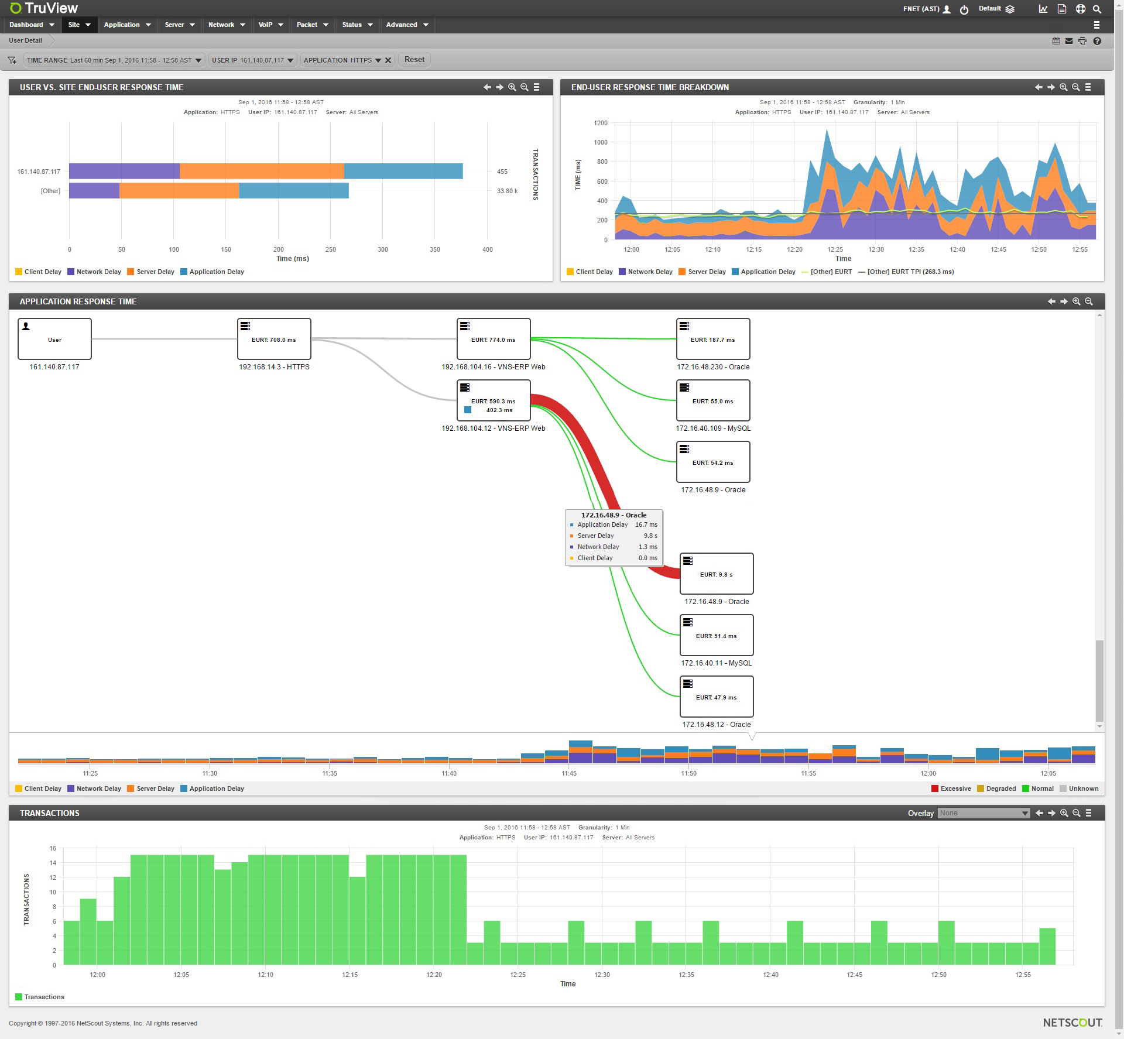Screen dimensions: 1124x1039
Task: Open the help question mark icon
Action: (1097, 41)
